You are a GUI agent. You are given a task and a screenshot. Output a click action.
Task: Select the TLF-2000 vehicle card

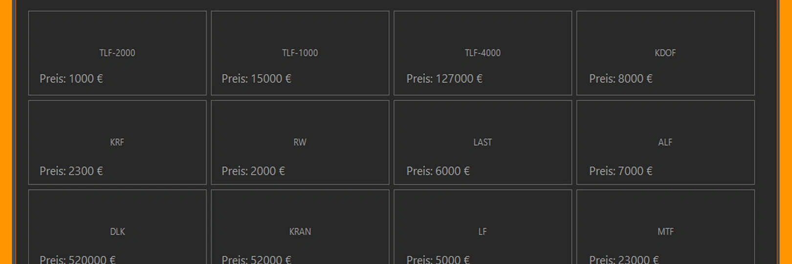coord(117,53)
